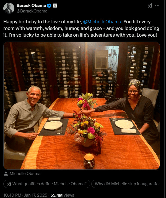
Task: Click the flower centerpiece in the photo
Action: pyautogui.click(x=86, y=130)
